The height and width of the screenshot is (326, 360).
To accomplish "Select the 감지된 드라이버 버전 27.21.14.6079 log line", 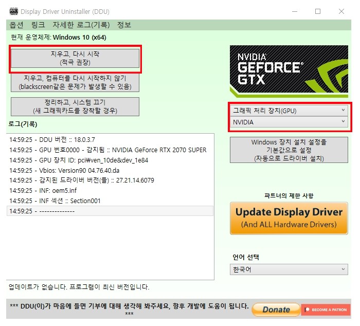I will click(x=110, y=180).
